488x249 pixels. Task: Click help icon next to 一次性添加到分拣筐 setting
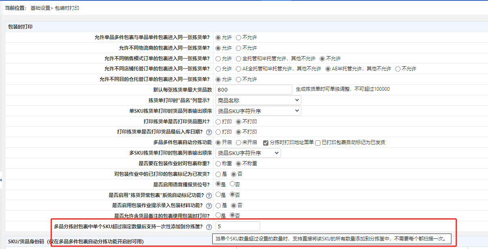coord(209,227)
